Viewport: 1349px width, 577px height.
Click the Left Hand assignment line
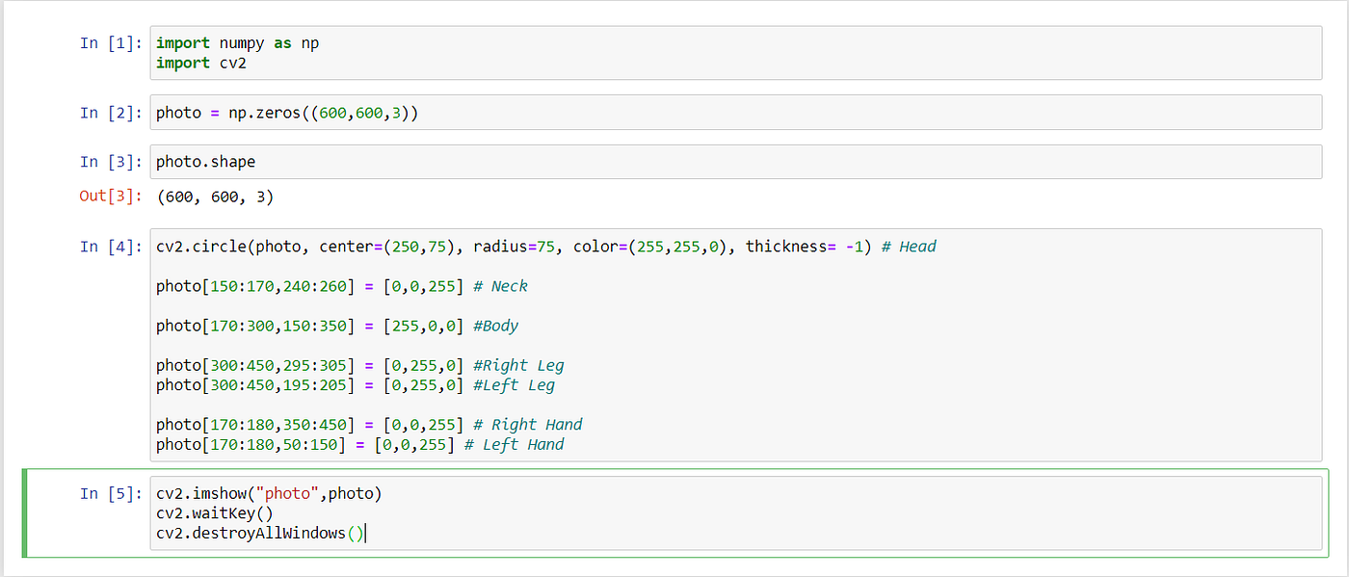[x=289, y=444]
